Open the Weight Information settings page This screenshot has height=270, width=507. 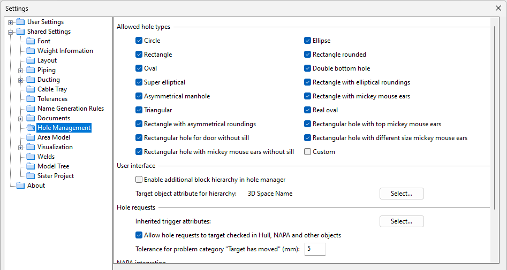pyautogui.click(x=65, y=51)
